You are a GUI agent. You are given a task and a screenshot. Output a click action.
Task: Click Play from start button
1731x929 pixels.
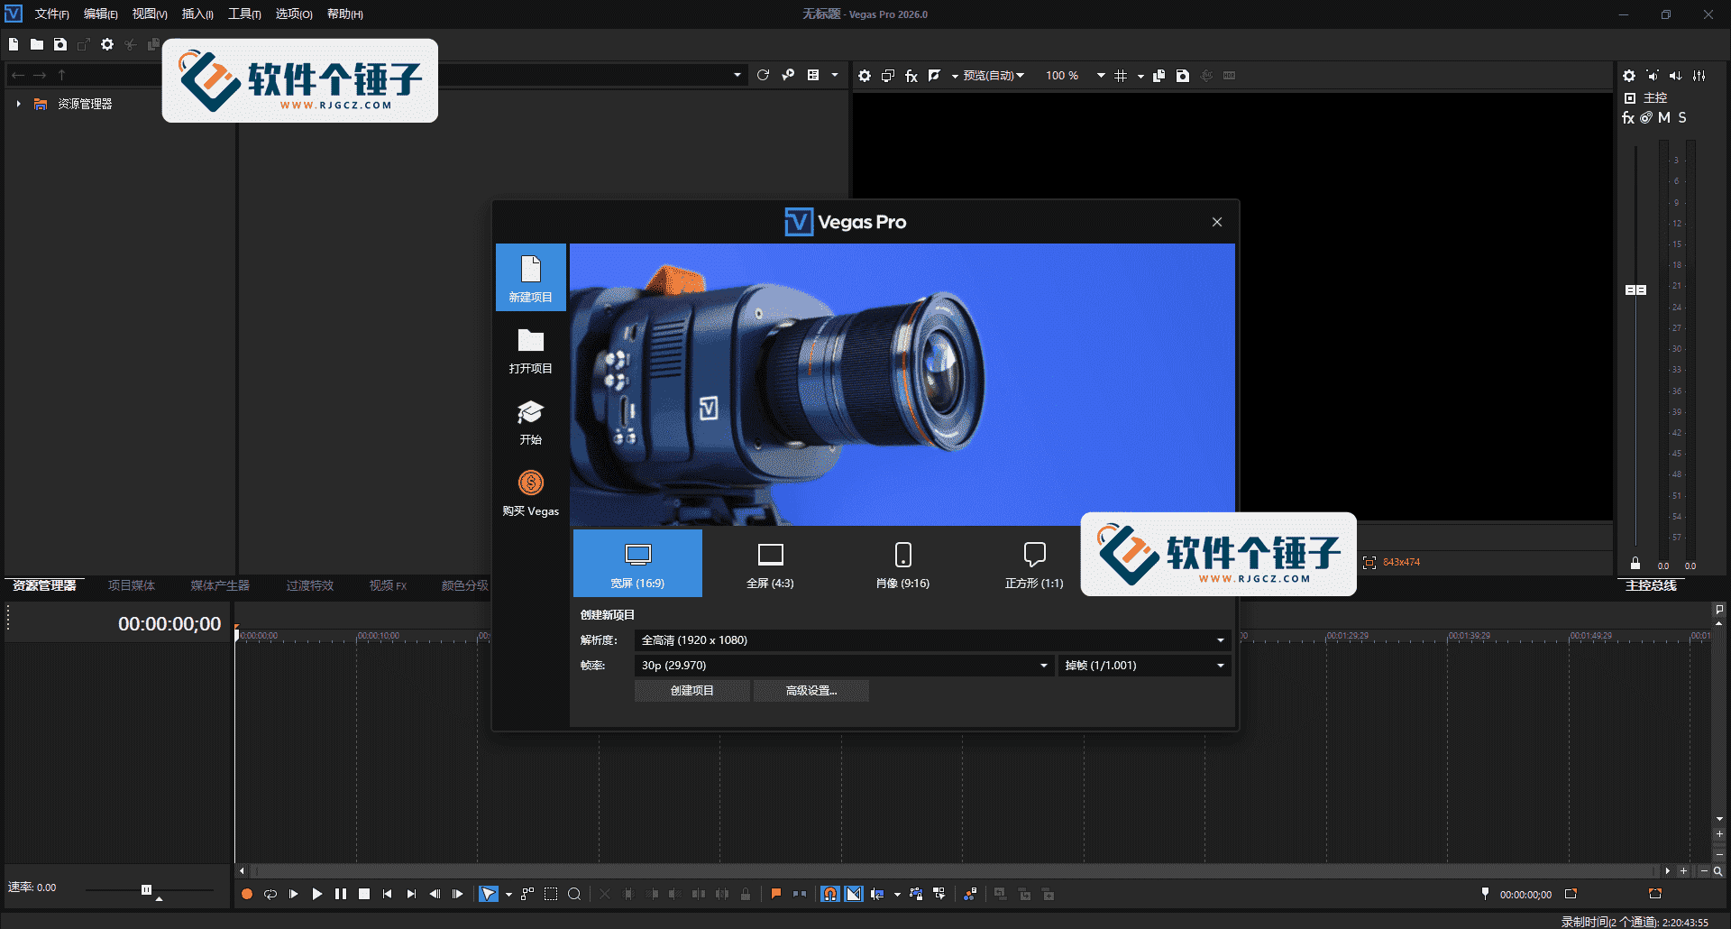[x=293, y=894]
